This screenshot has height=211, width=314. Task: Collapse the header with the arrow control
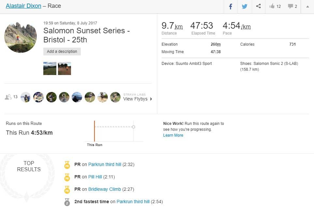pyautogui.click(x=307, y=6)
